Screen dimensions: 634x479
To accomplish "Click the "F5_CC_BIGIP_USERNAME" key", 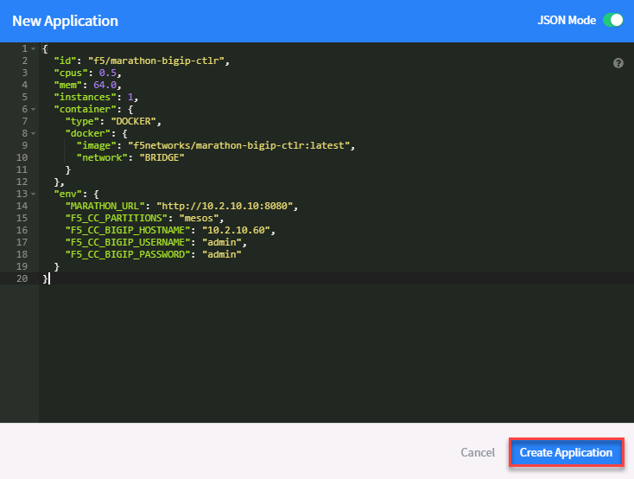I will [127, 243].
